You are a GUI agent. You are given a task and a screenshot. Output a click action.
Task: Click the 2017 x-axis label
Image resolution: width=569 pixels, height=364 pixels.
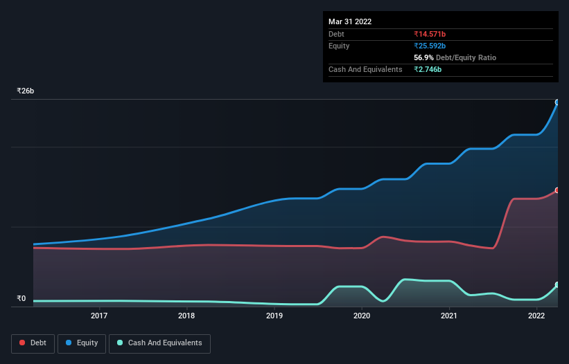[99, 316]
